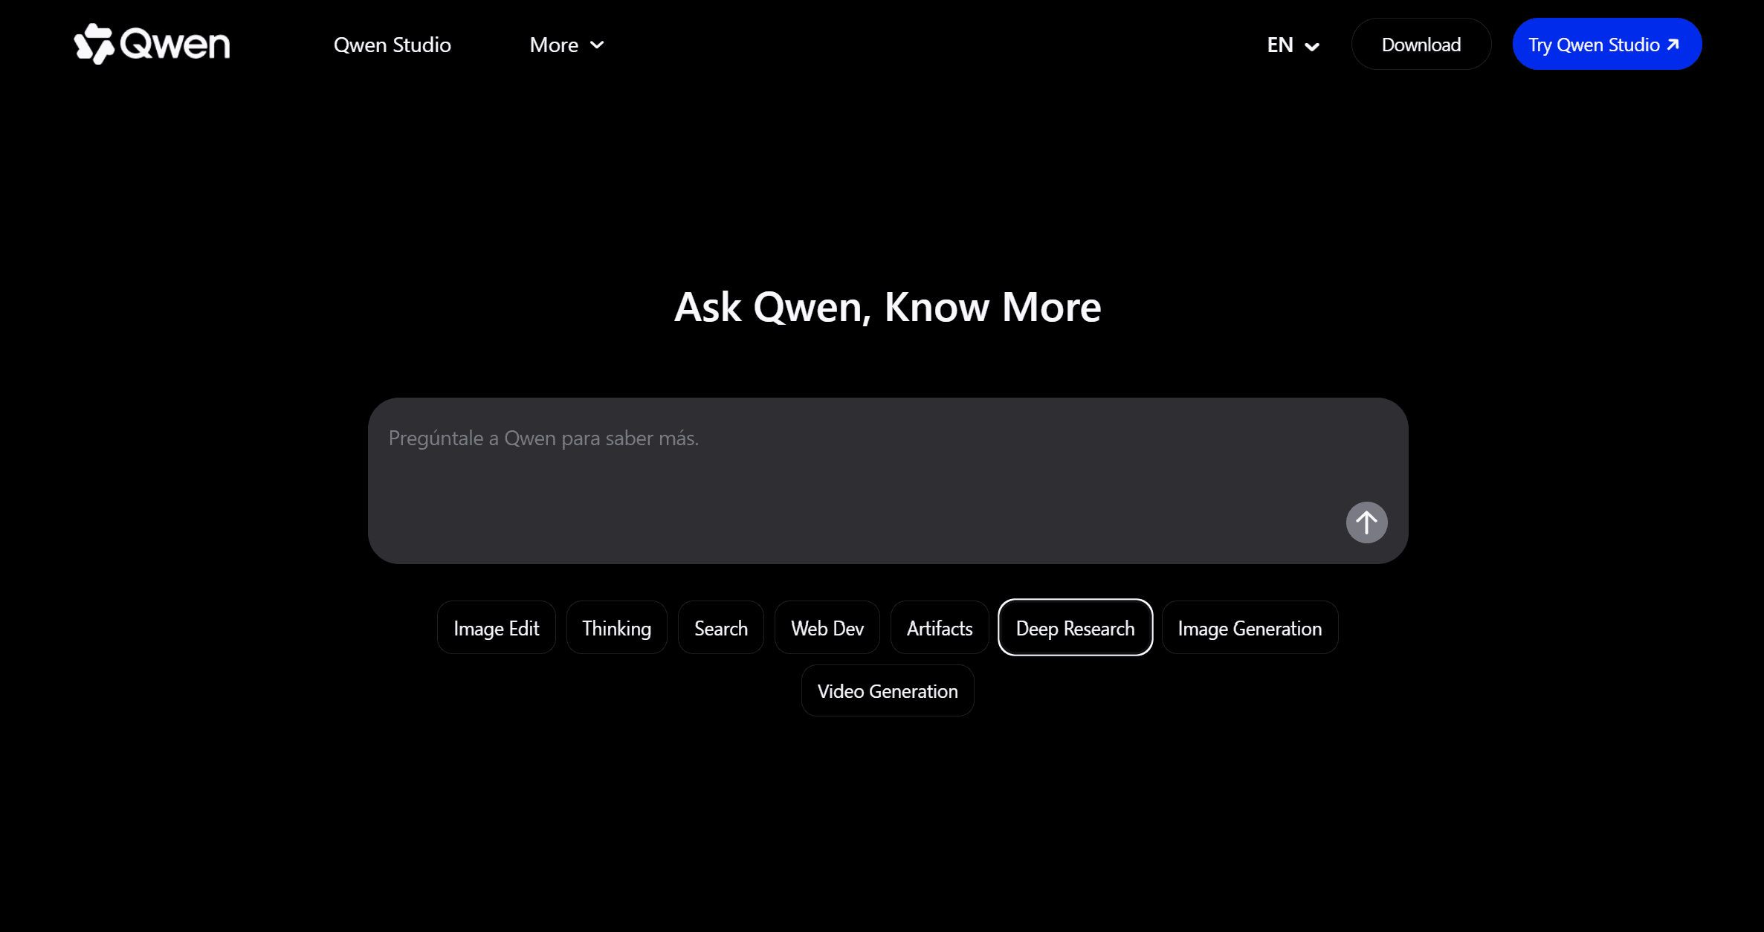Choose the Image Generation chip
Image resolution: width=1764 pixels, height=932 pixels.
pos(1250,628)
